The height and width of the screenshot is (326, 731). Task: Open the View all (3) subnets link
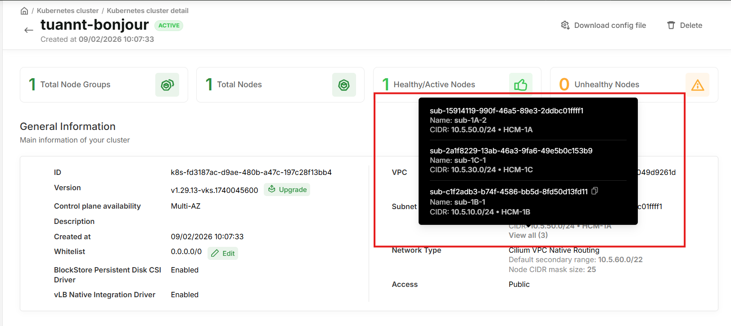coord(528,235)
